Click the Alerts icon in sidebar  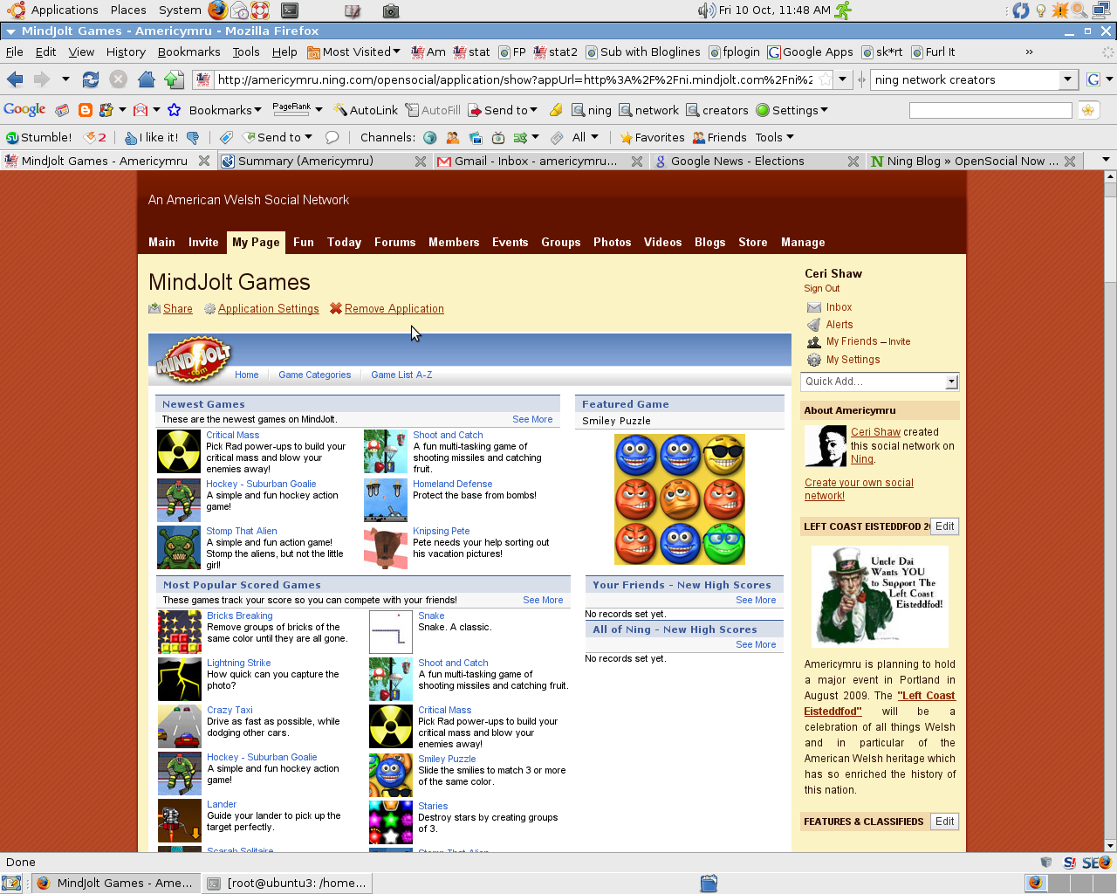(814, 325)
